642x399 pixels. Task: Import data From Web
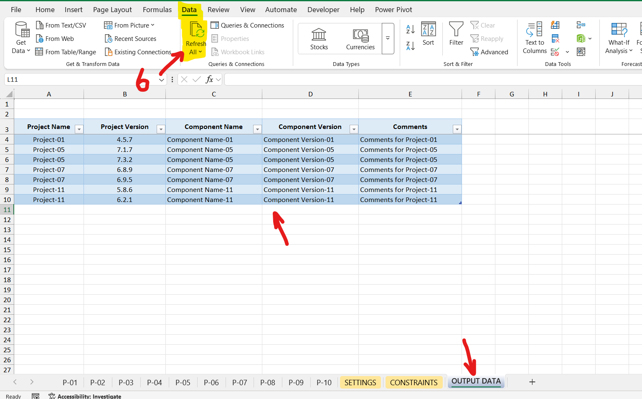coord(55,39)
